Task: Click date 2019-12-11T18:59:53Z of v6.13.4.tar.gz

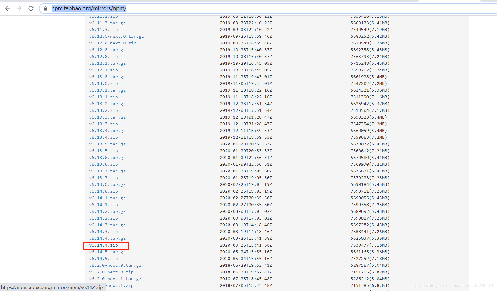Action: click(x=246, y=131)
